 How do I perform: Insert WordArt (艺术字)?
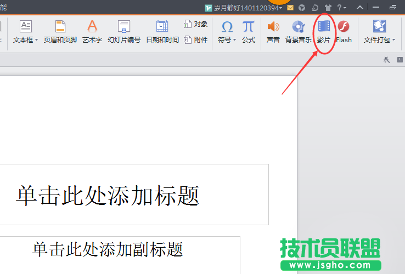(92, 32)
